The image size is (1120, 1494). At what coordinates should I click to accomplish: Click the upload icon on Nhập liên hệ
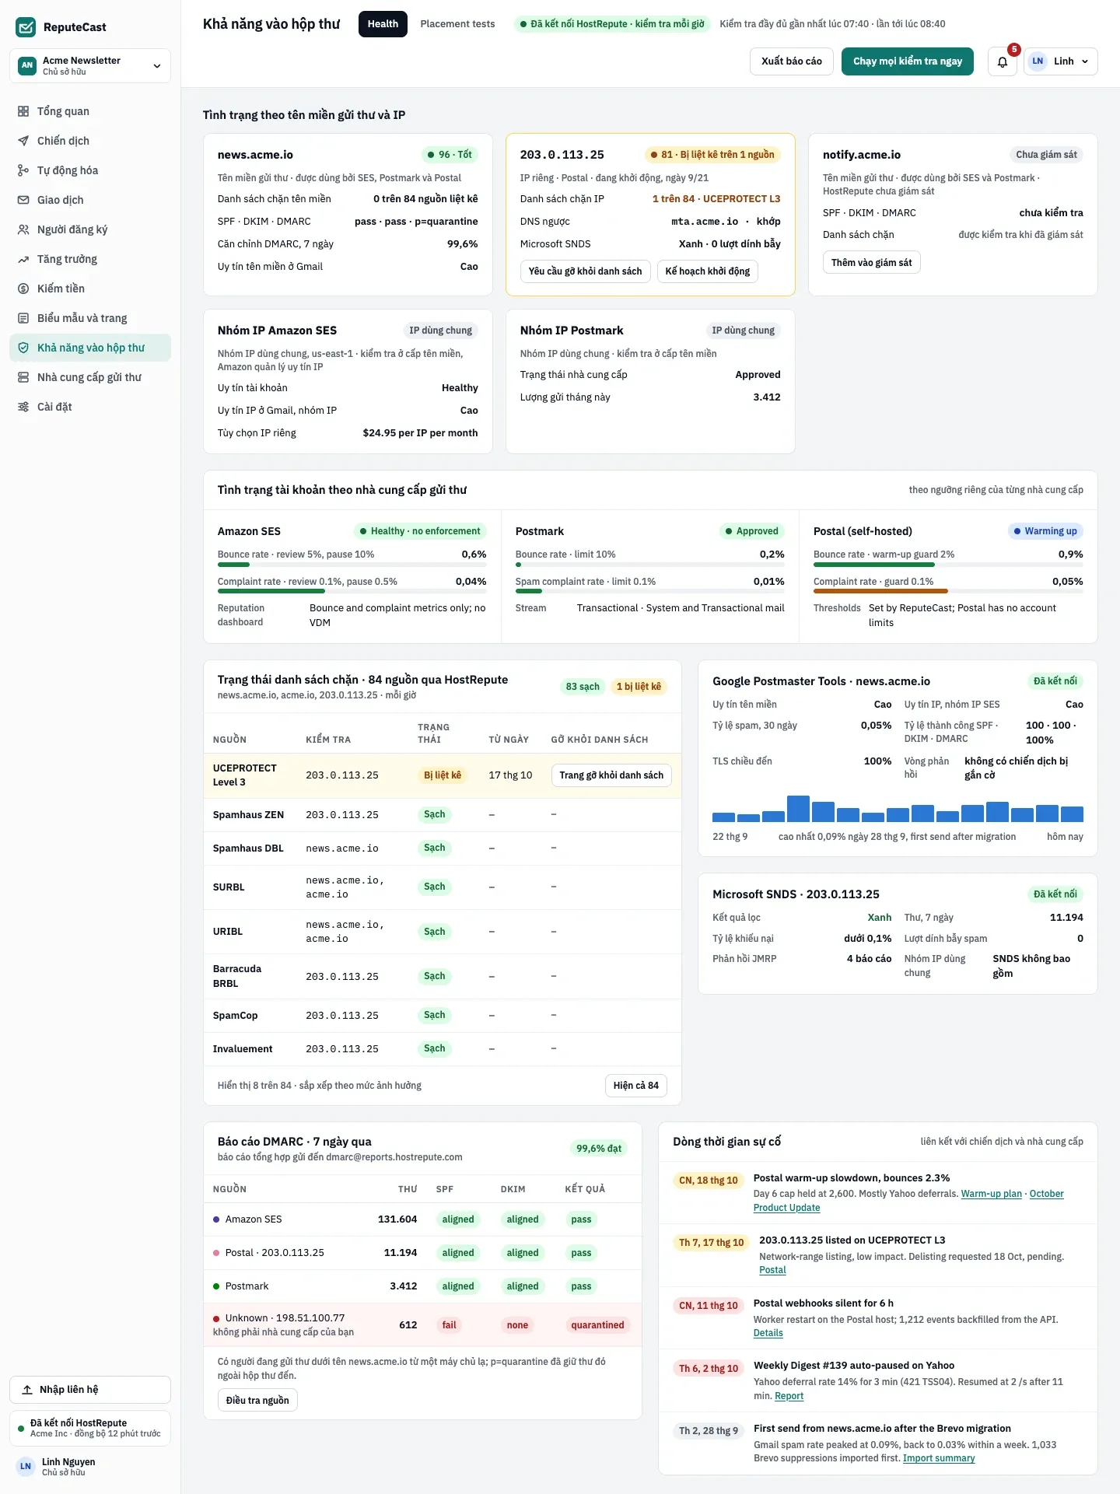[27, 1390]
